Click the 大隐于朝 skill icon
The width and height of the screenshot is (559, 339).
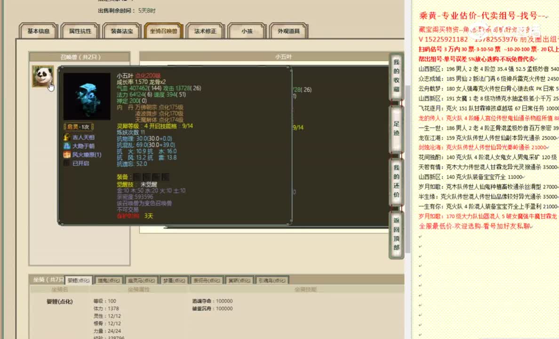pyautogui.click(x=67, y=146)
